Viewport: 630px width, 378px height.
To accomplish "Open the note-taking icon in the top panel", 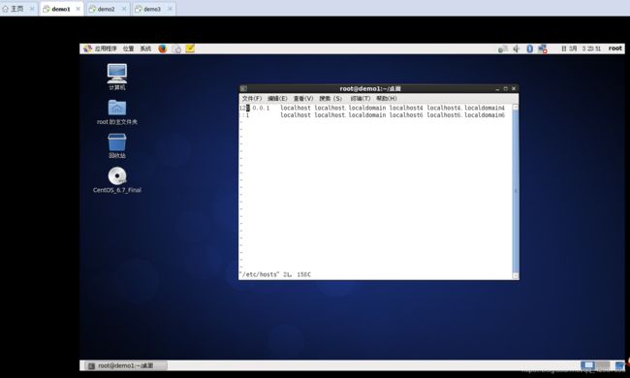I will (x=190, y=48).
